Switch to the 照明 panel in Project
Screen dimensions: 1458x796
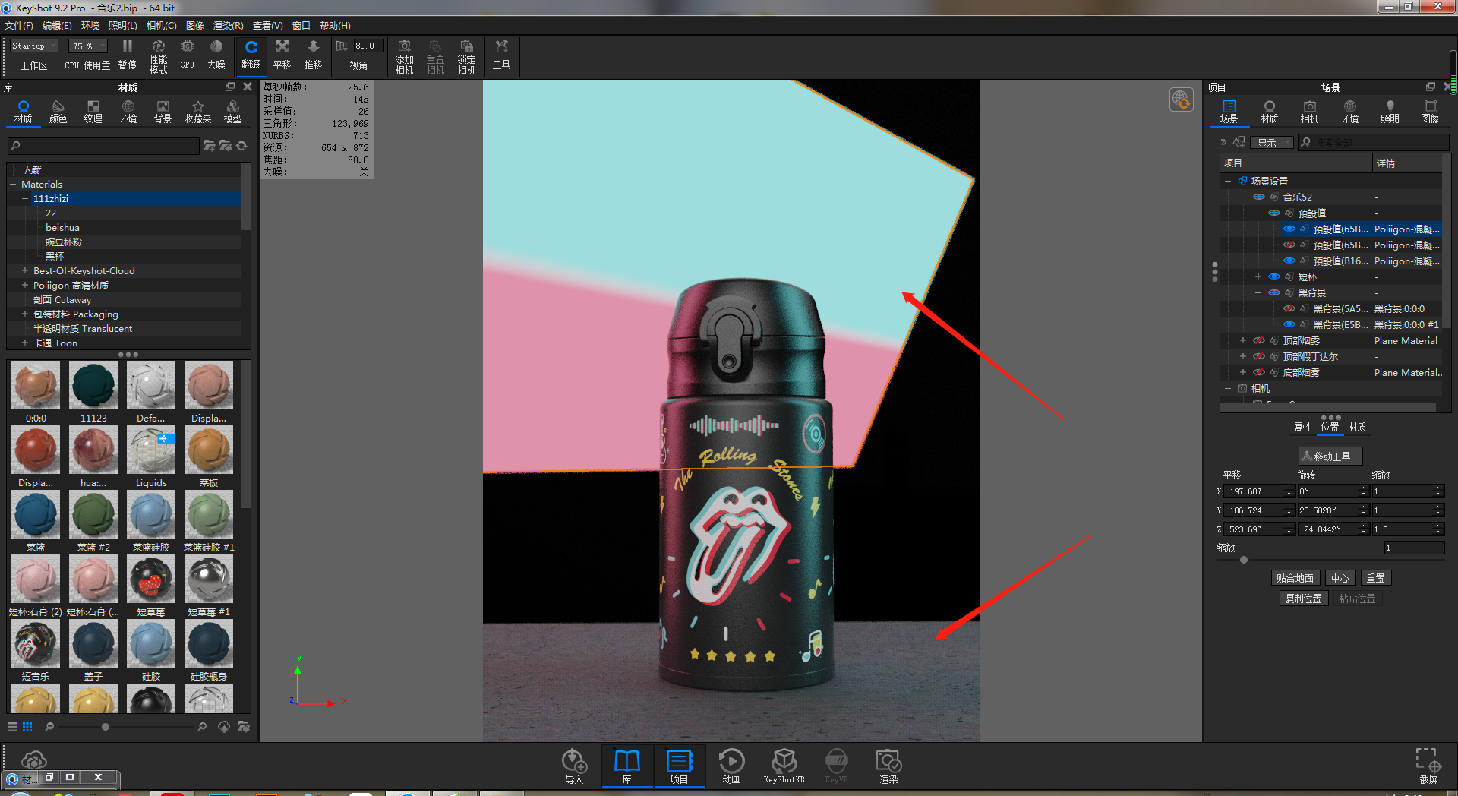(x=1390, y=112)
